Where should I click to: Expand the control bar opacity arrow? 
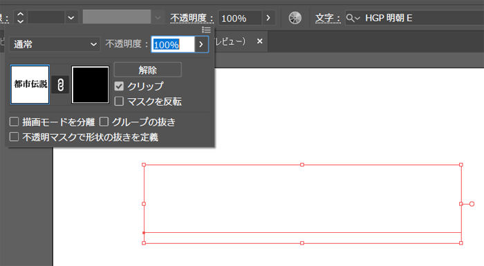268,18
